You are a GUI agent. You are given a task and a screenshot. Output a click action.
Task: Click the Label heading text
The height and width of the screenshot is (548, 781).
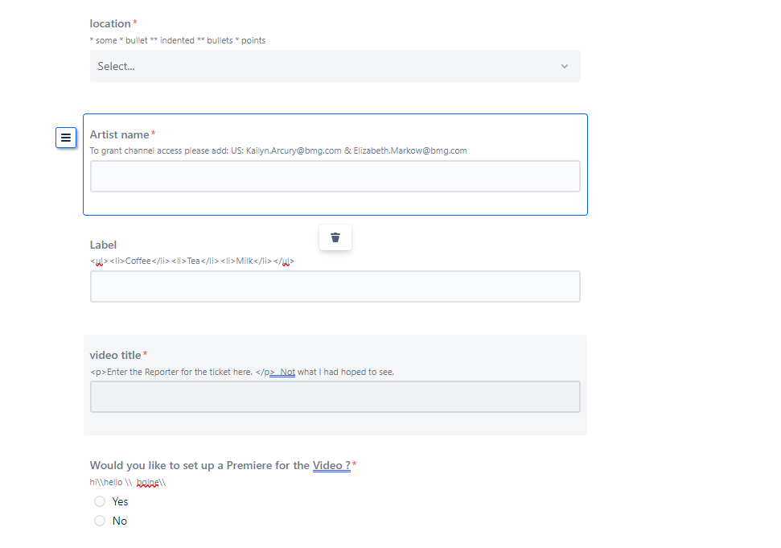[103, 245]
